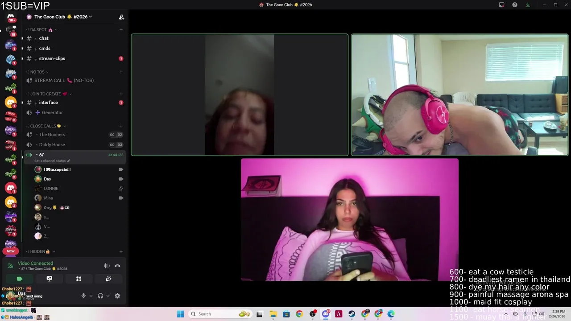Open Microsoft Edge from the taskbar
571x321 pixels.
(x=391, y=314)
